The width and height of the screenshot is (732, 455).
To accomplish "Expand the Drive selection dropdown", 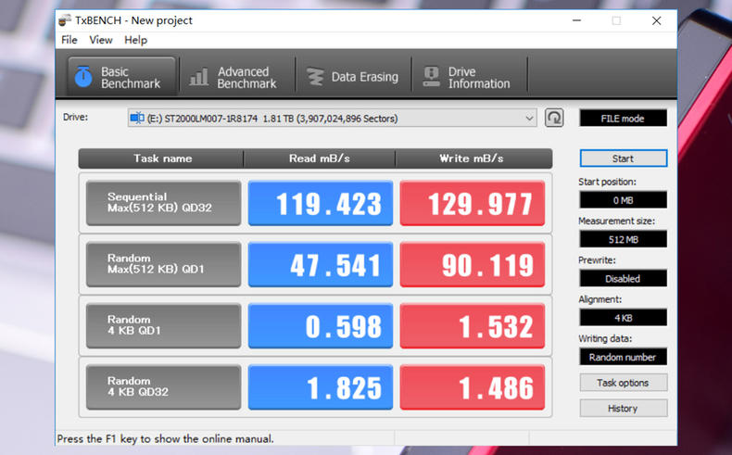I will coord(529,118).
